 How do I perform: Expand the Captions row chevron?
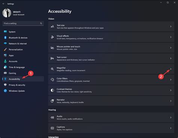click(x=170, y=128)
